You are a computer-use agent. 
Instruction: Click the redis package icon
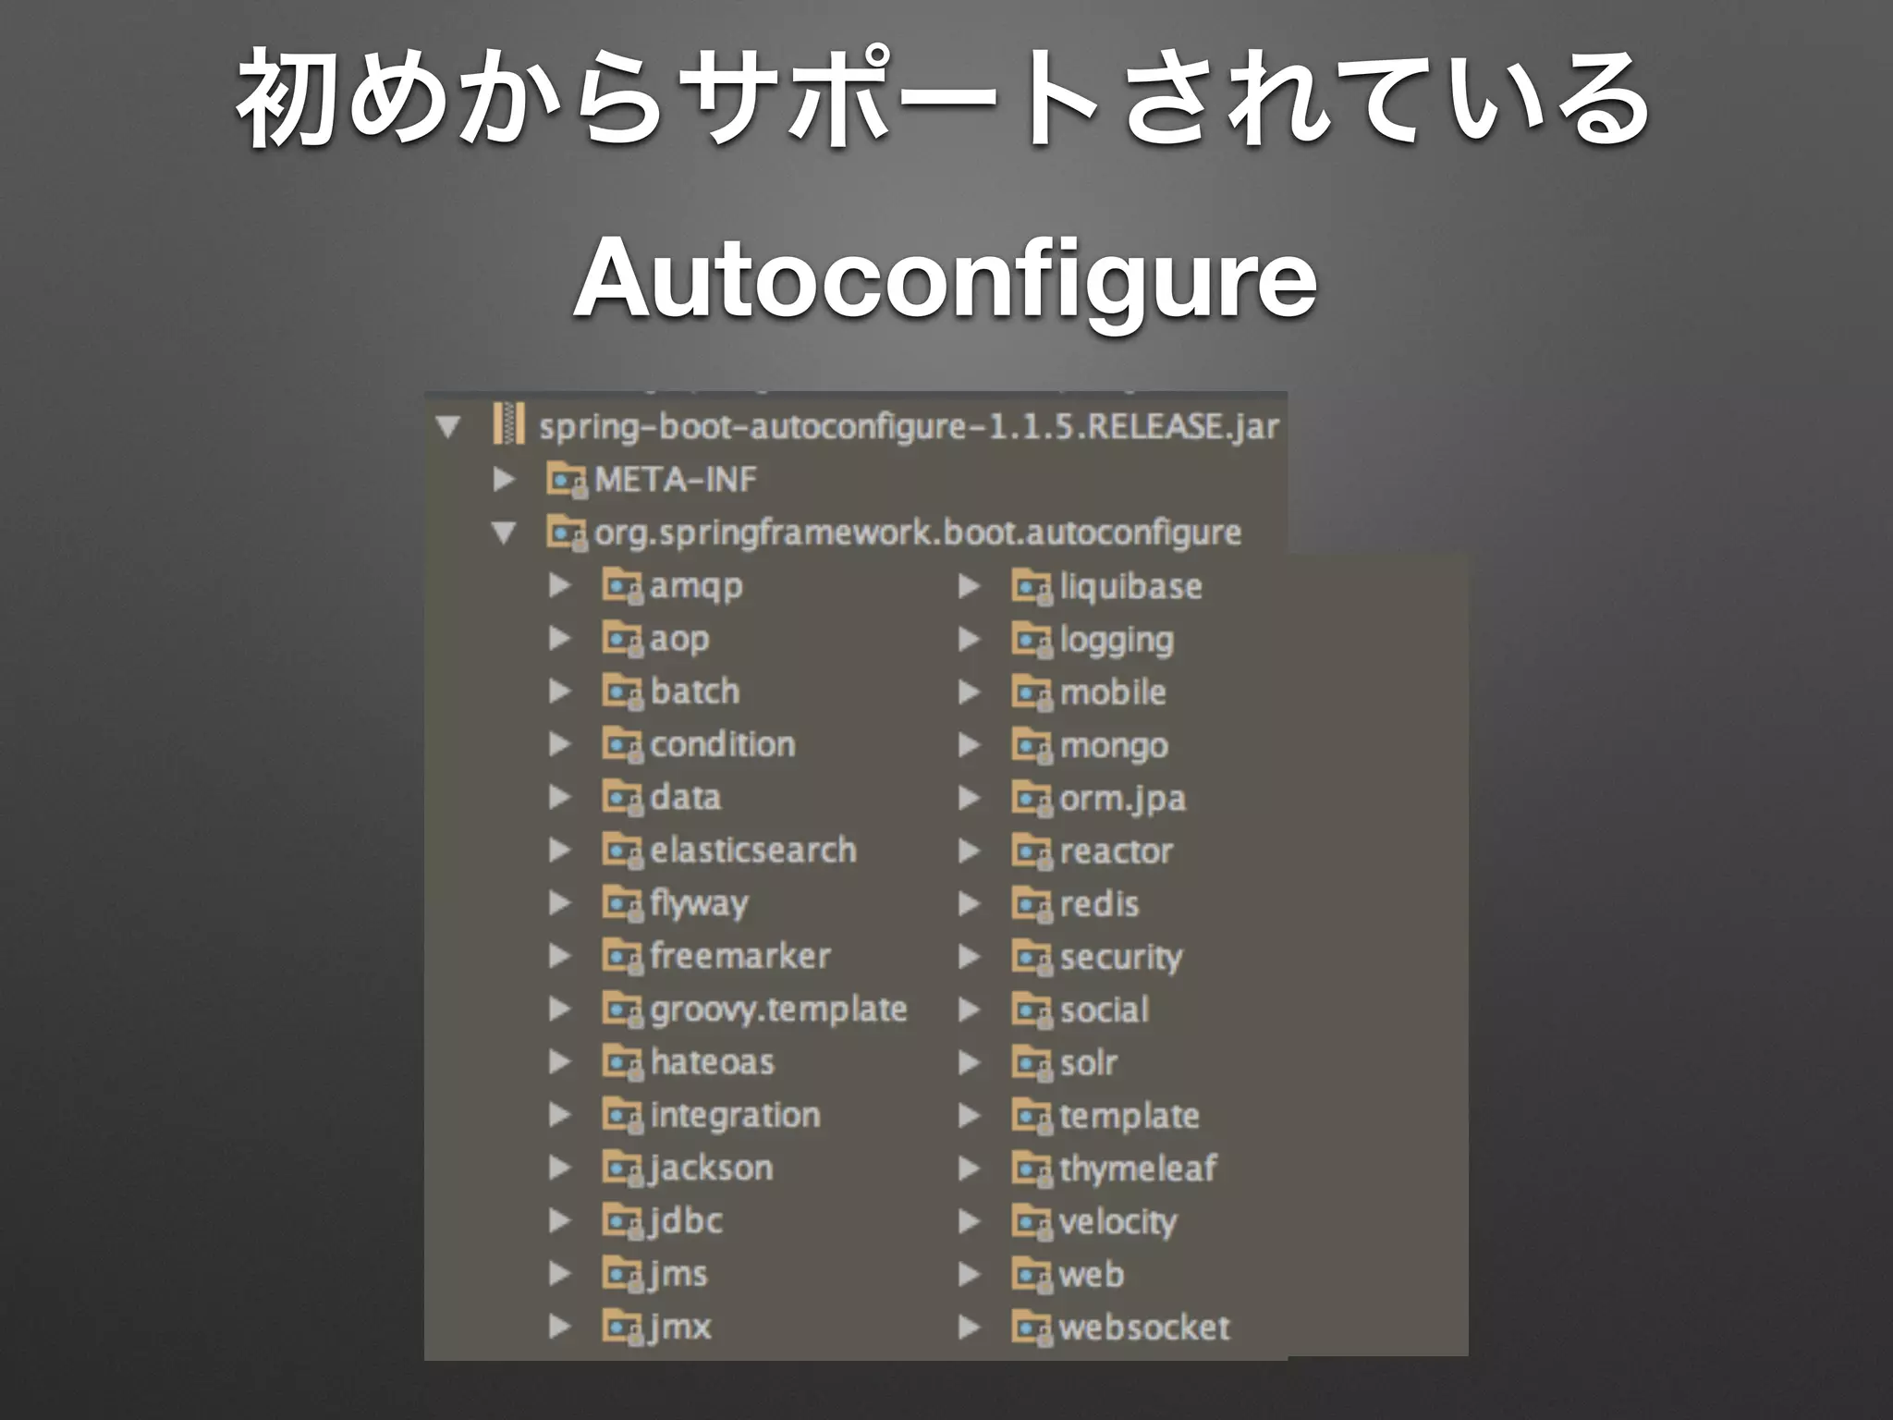pos(1032,904)
